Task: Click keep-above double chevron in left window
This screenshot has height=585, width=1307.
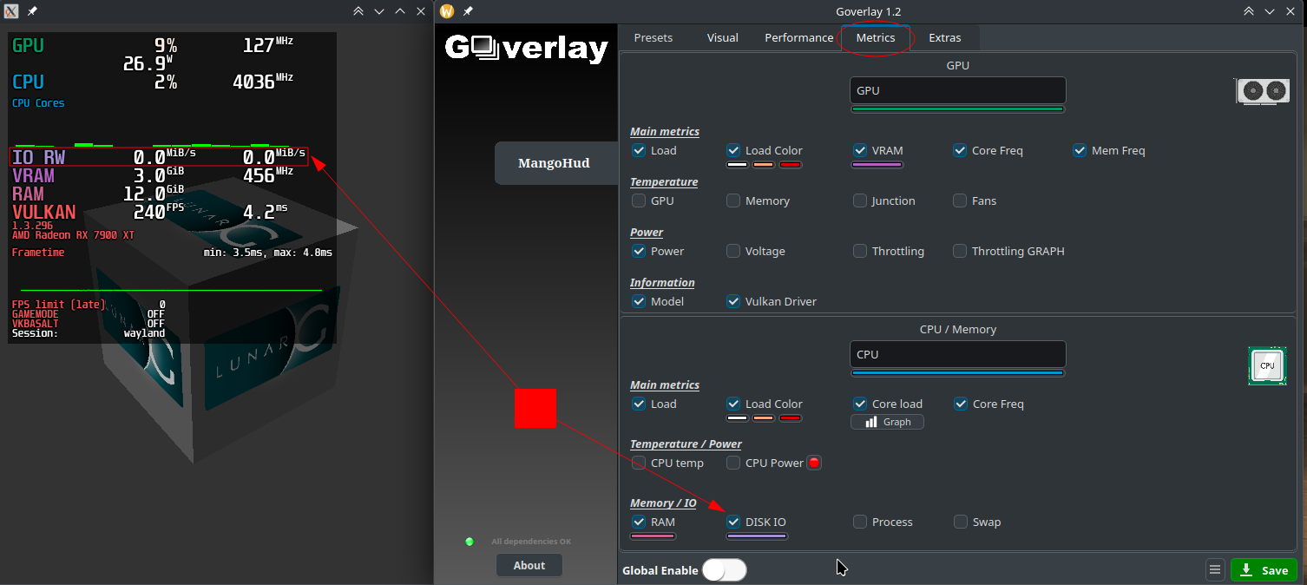Action: 358,11
